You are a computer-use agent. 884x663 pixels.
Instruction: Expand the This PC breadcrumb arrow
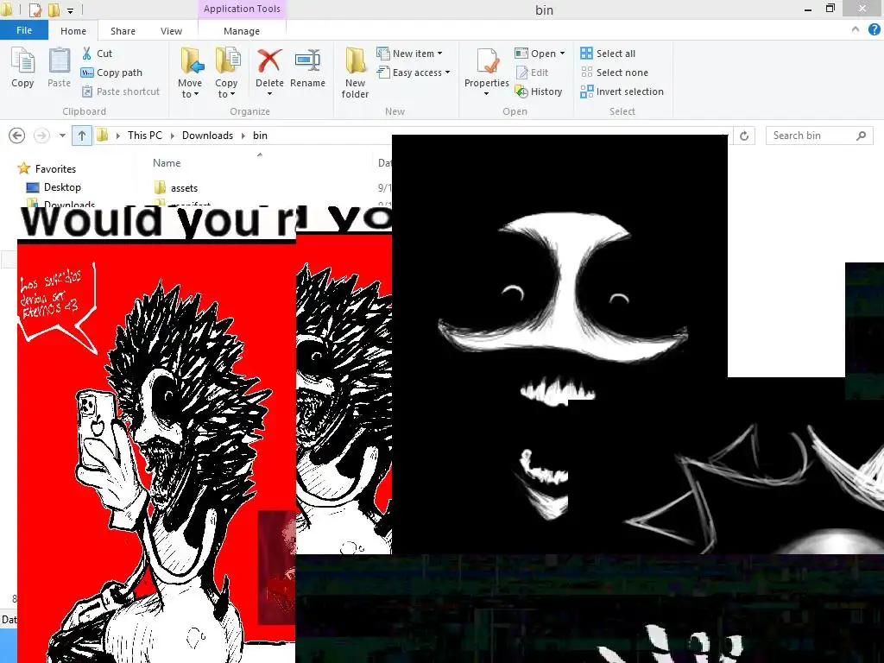(x=172, y=136)
